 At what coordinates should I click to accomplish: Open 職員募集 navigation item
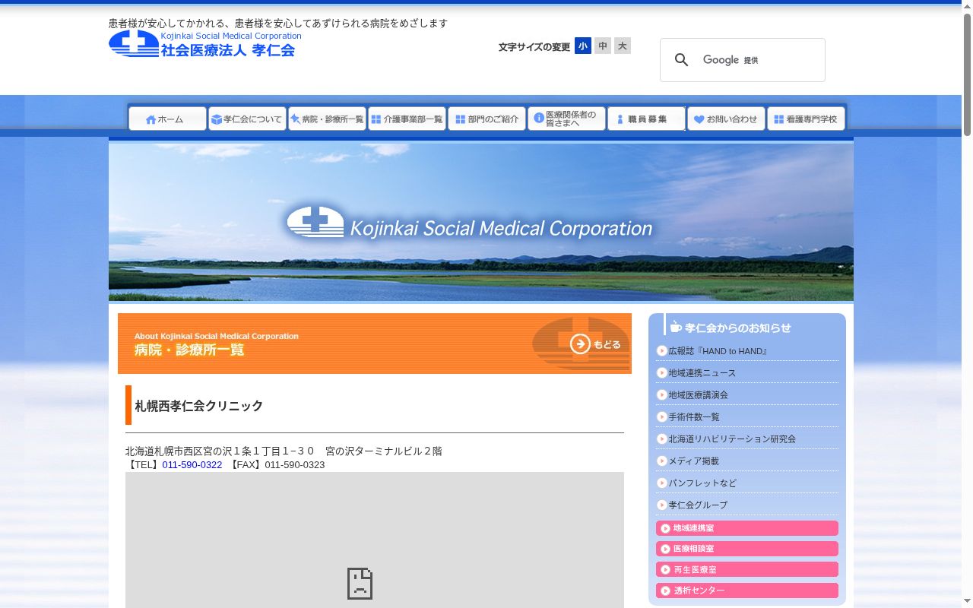[646, 119]
